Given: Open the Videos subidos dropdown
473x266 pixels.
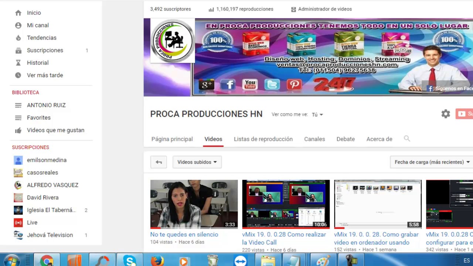Looking at the screenshot, I should tap(197, 162).
